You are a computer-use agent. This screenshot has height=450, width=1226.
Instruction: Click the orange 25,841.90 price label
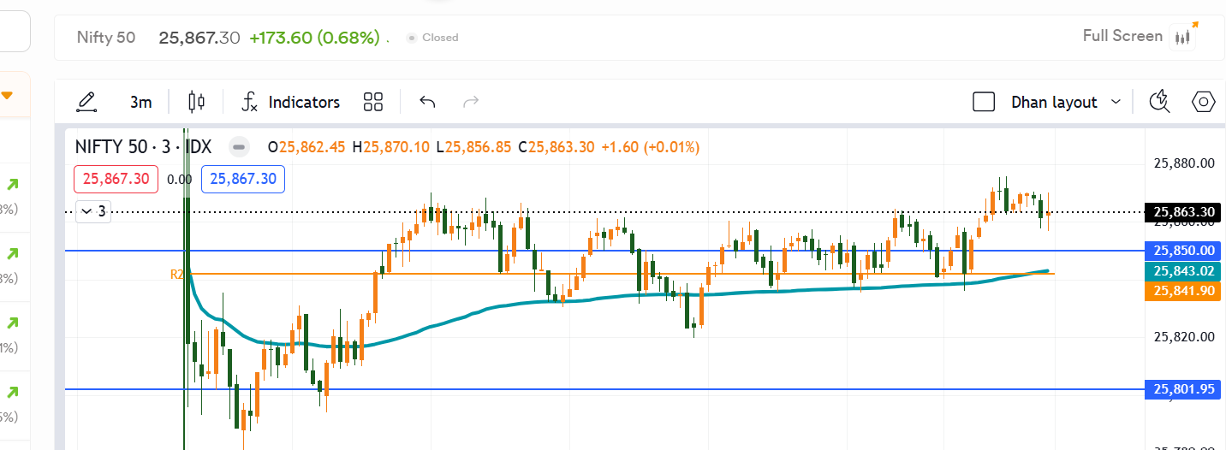pyautogui.click(x=1184, y=291)
